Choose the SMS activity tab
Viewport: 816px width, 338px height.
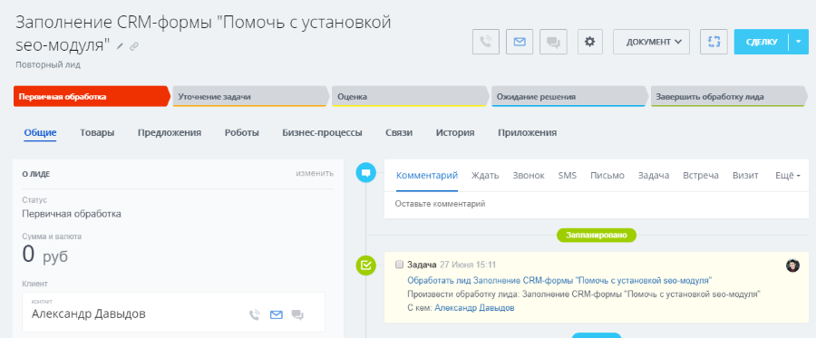click(568, 175)
